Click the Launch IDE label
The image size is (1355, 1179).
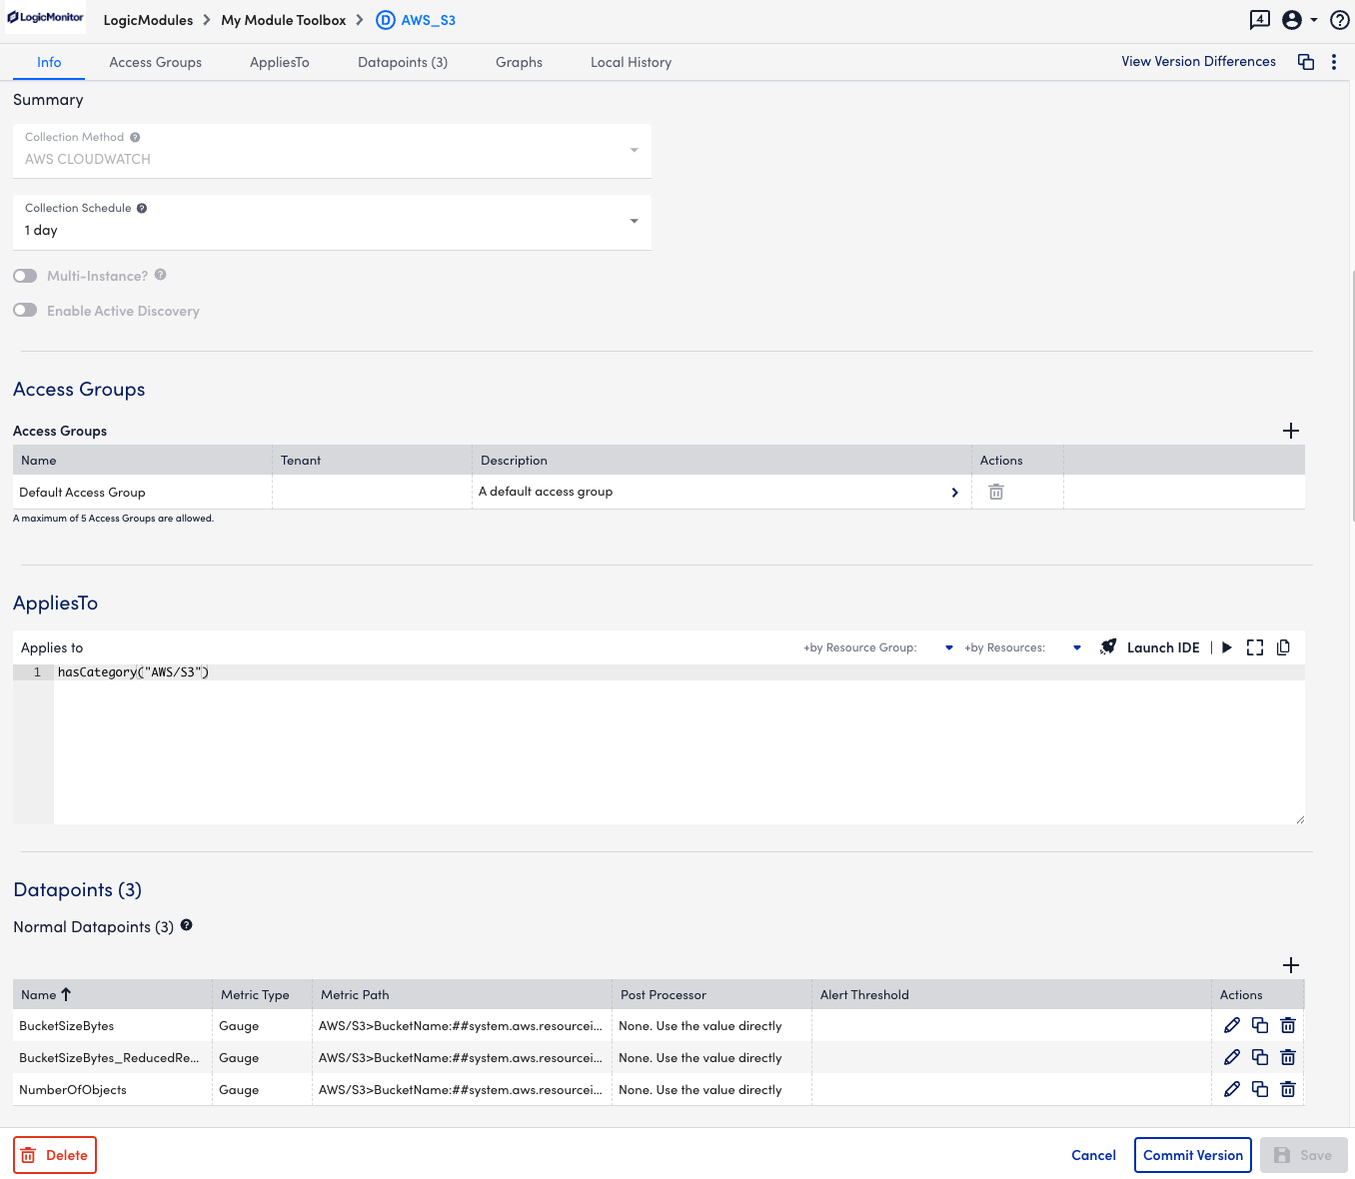pos(1163,647)
